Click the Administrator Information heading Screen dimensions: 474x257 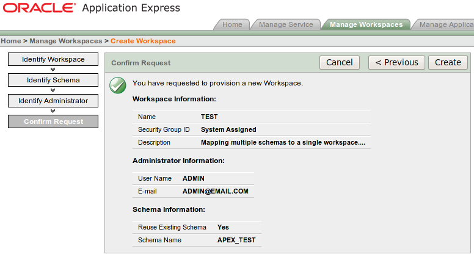[178, 161]
